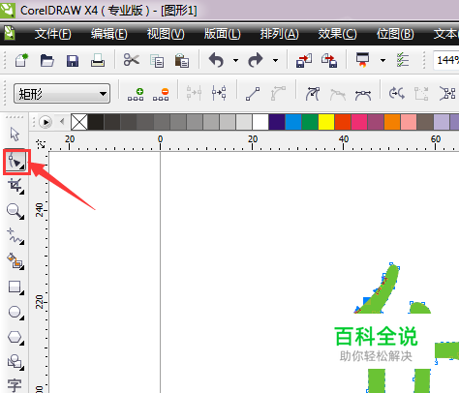This screenshot has height=393, width=459.
Task: Select the Shape tool
Action: (15, 162)
